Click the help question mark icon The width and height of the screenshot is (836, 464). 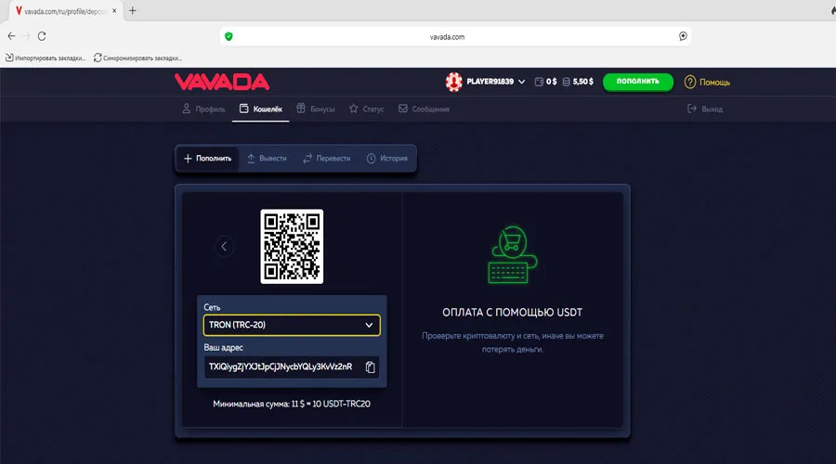tap(690, 82)
